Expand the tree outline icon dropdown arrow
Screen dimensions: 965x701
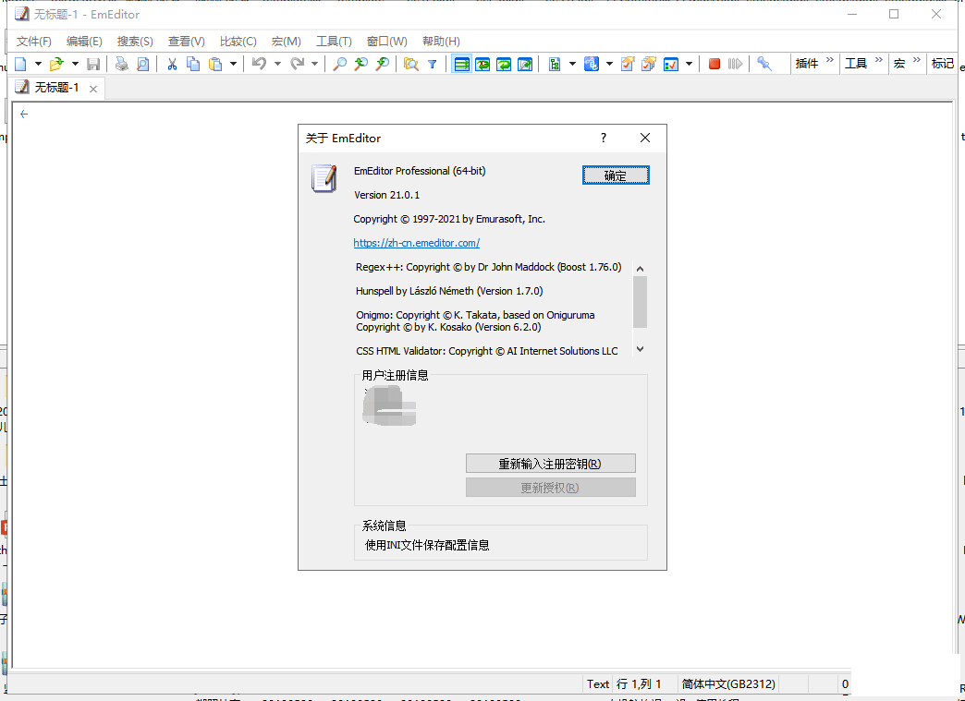572,64
